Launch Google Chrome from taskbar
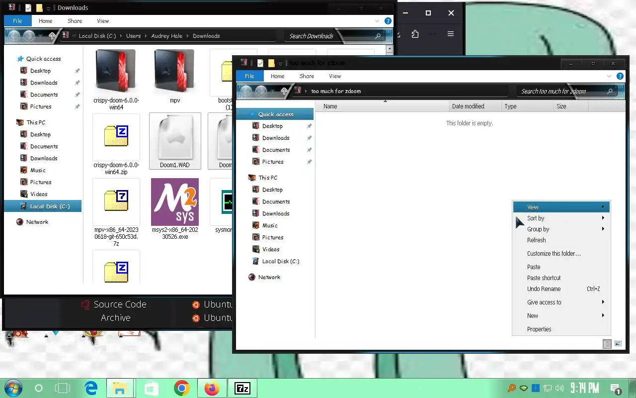 click(x=181, y=388)
